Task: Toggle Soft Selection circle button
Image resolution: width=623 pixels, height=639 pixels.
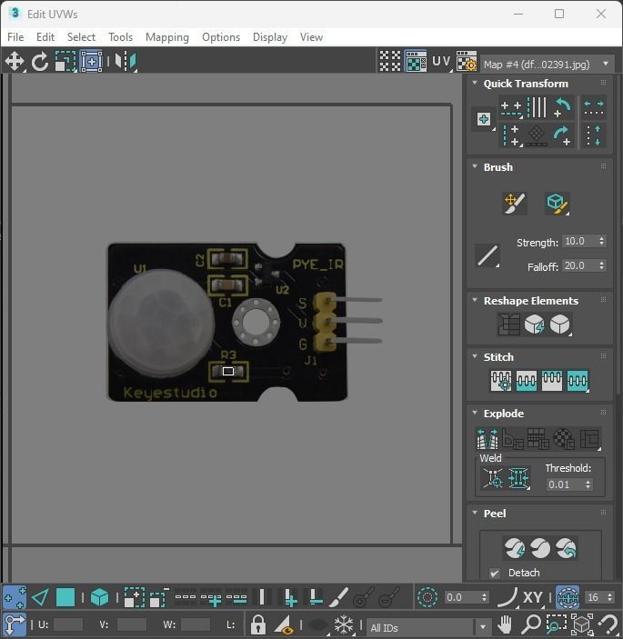Action: (x=427, y=598)
